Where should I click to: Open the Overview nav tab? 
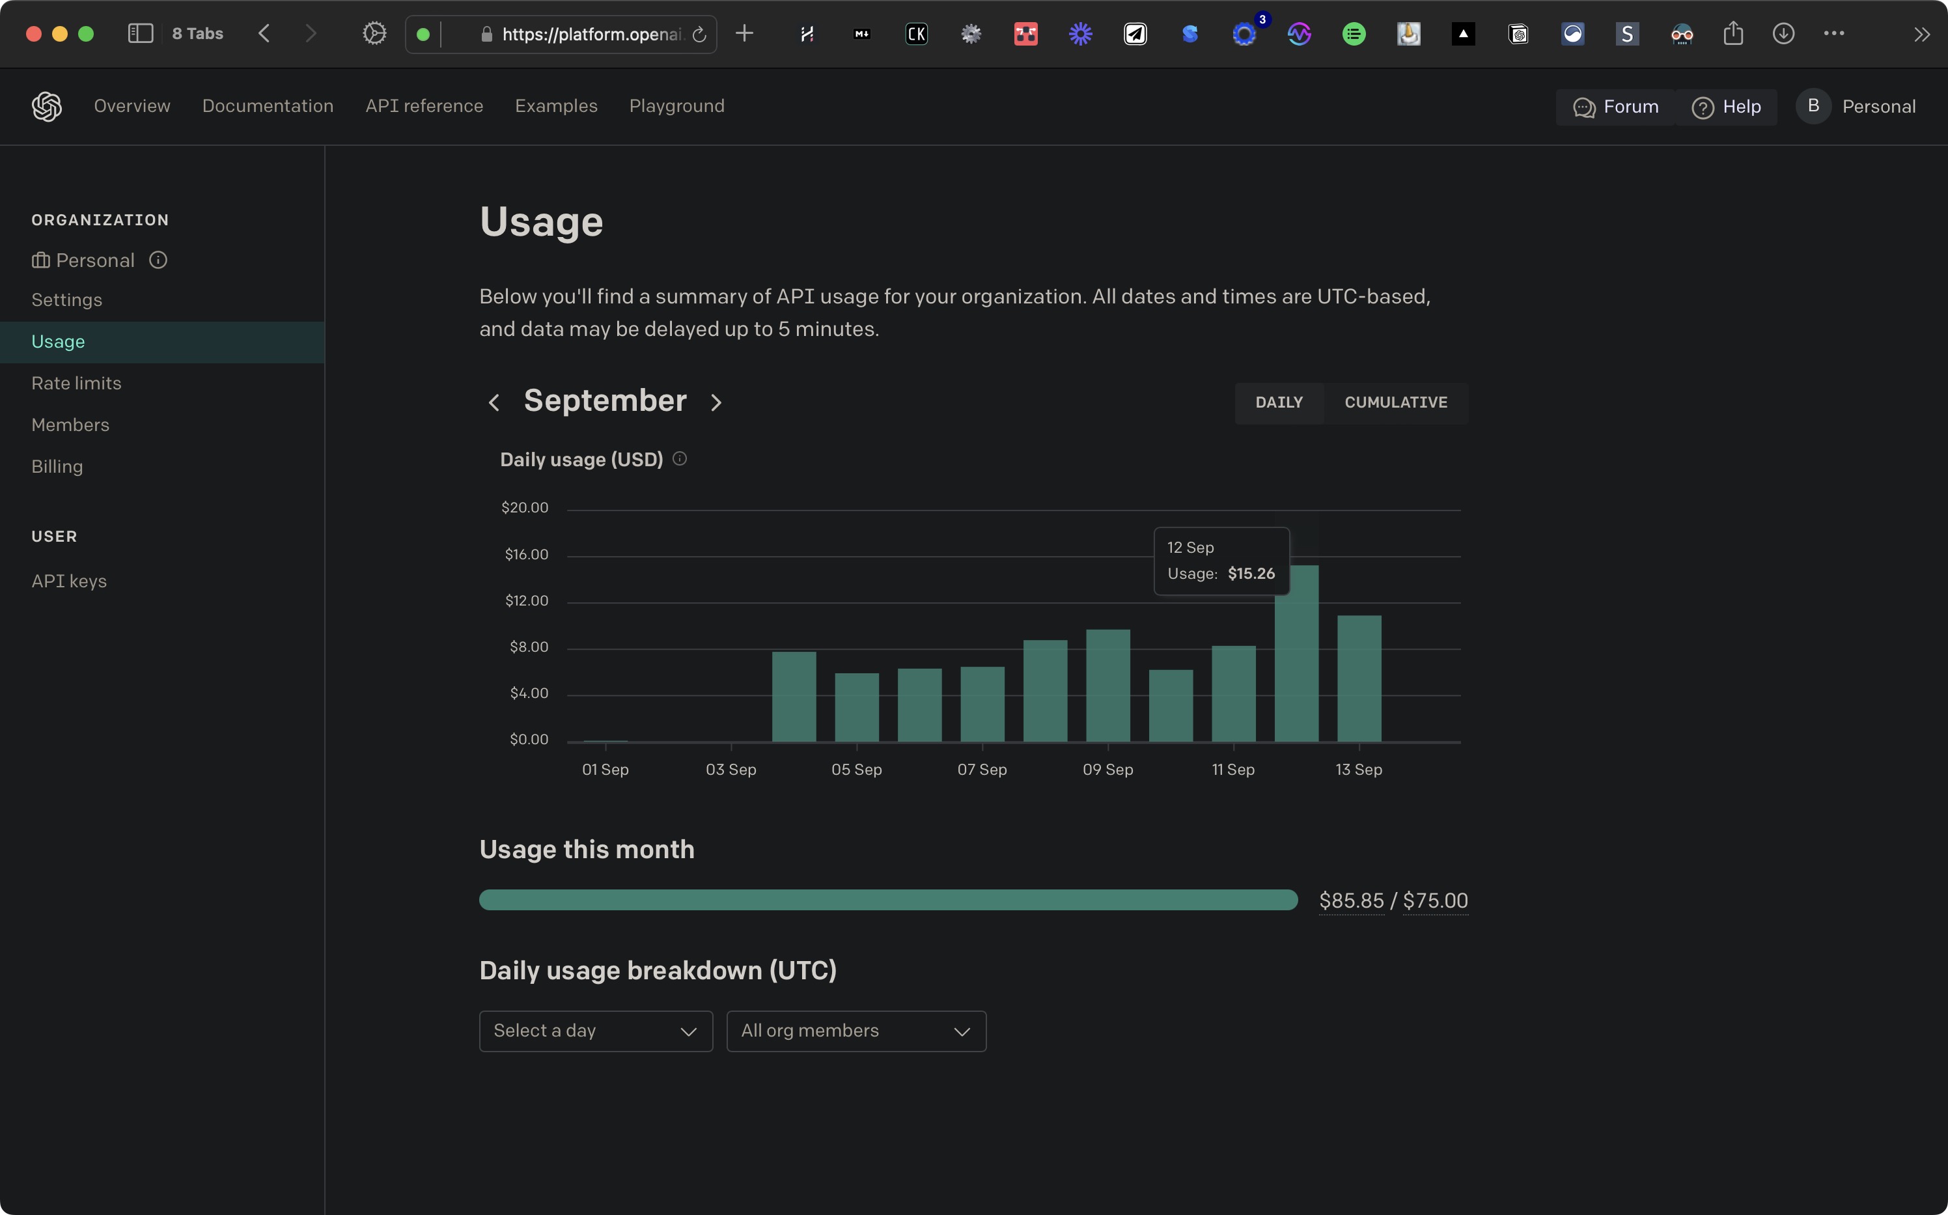pos(133,106)
